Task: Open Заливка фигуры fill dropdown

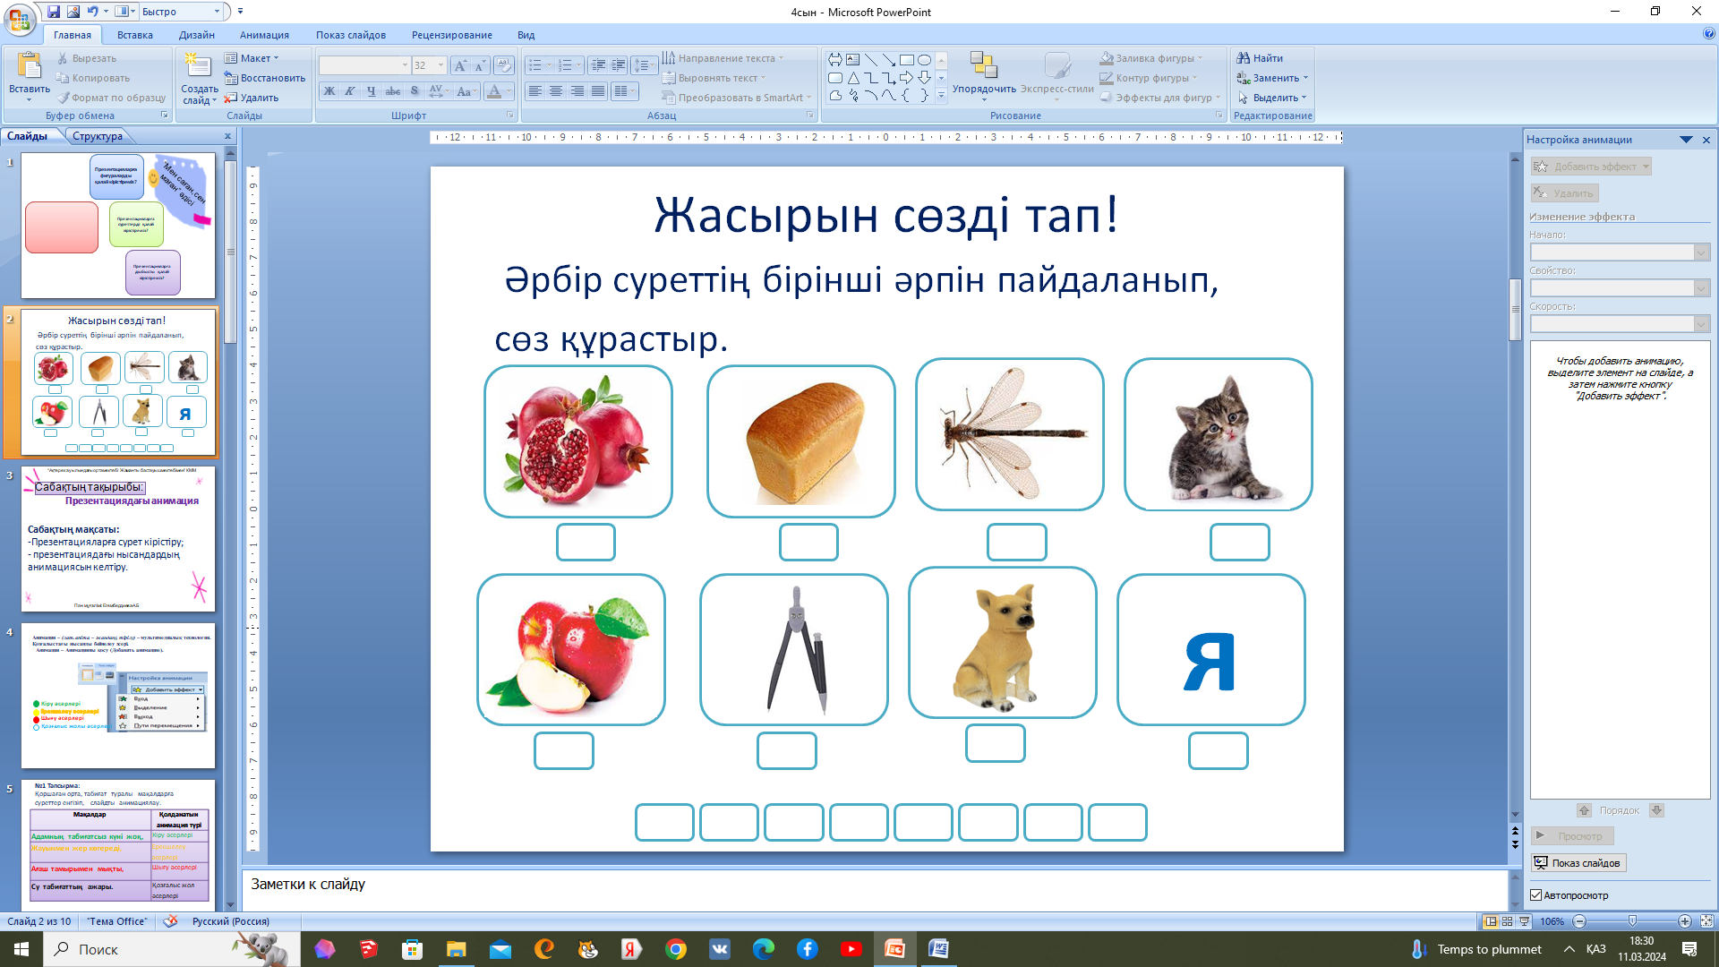Action: tap(1199, 58)
